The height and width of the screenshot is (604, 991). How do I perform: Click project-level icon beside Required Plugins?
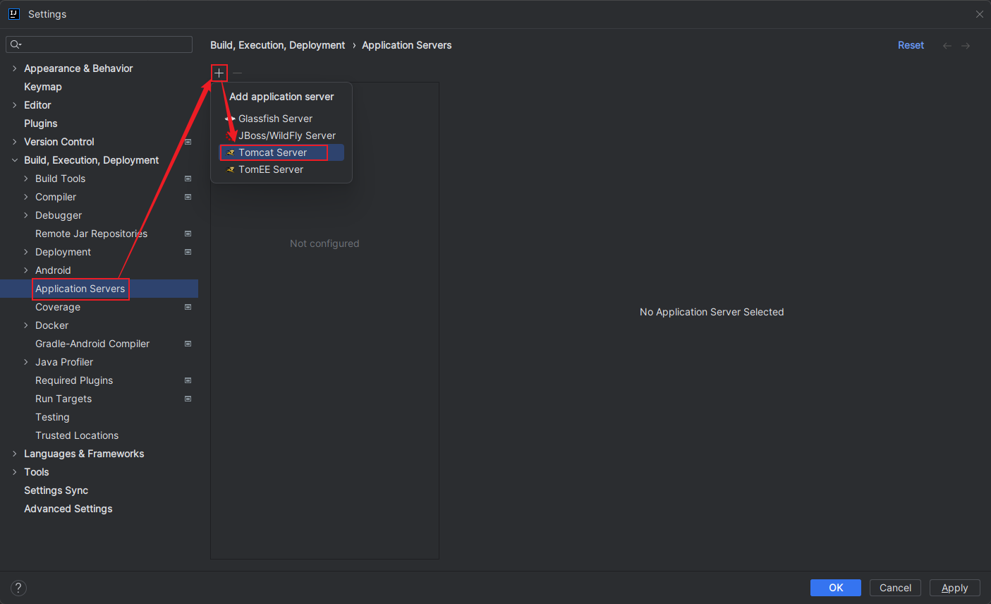point(188,380)
